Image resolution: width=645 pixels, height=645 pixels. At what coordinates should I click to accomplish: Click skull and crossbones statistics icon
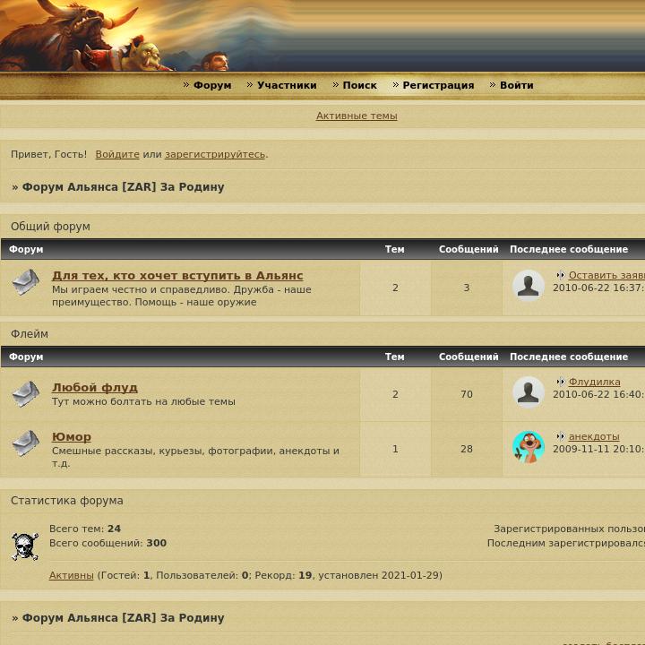(25, 546)
